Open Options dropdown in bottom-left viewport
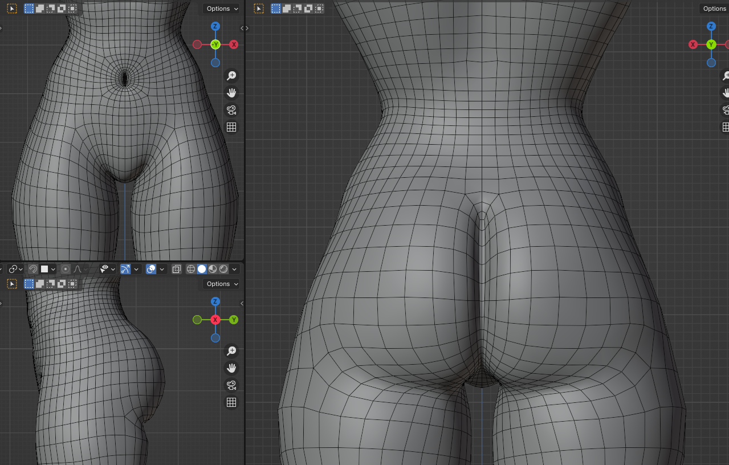The width and height of the screenshot is (729, 465). tap(221, 284)
